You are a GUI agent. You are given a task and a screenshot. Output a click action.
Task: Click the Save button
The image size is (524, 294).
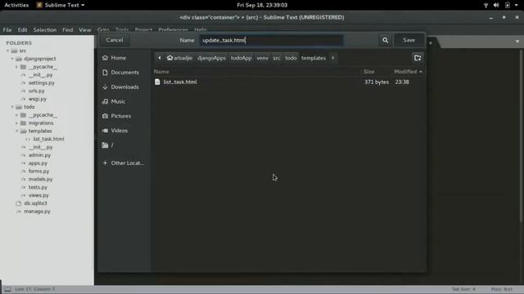[x=409, y=40]
